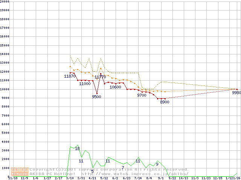Select the 12/9 date on x-axis
241x180 pixels.
click(24, 178)
